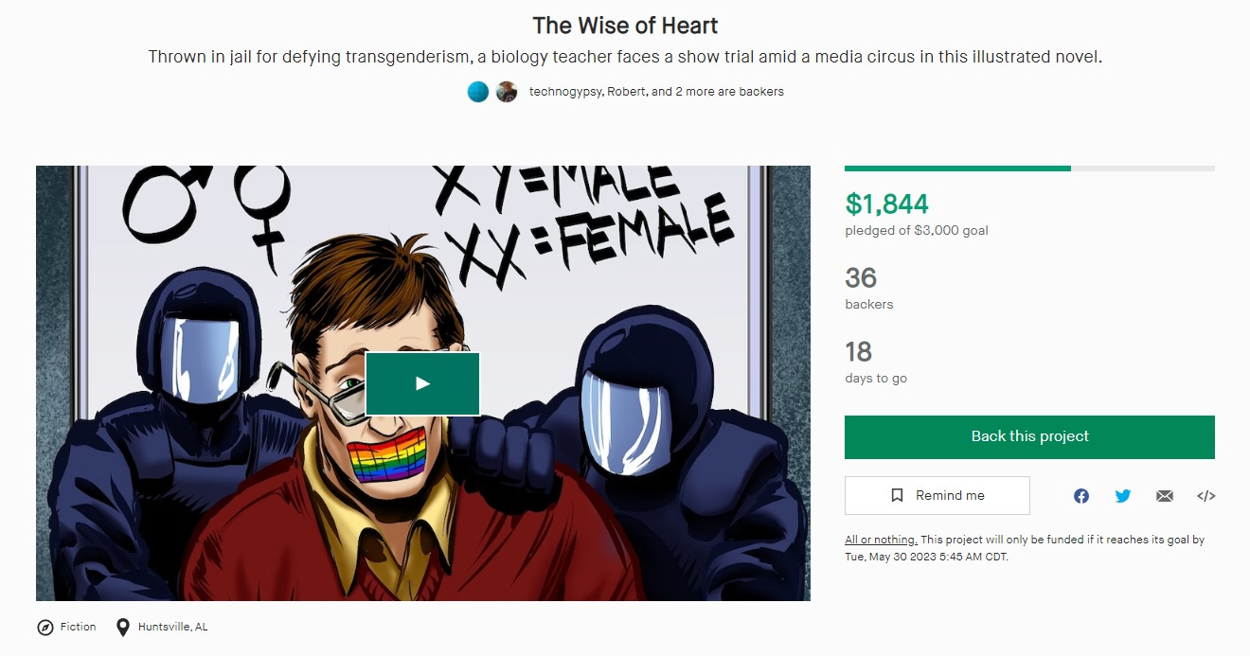This screenshot has width=1250, height=656.
Task: Click the $1,844 pledged amount
Action: tap(886, 204)
